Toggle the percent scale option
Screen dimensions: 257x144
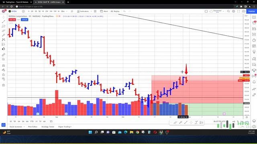238,122
